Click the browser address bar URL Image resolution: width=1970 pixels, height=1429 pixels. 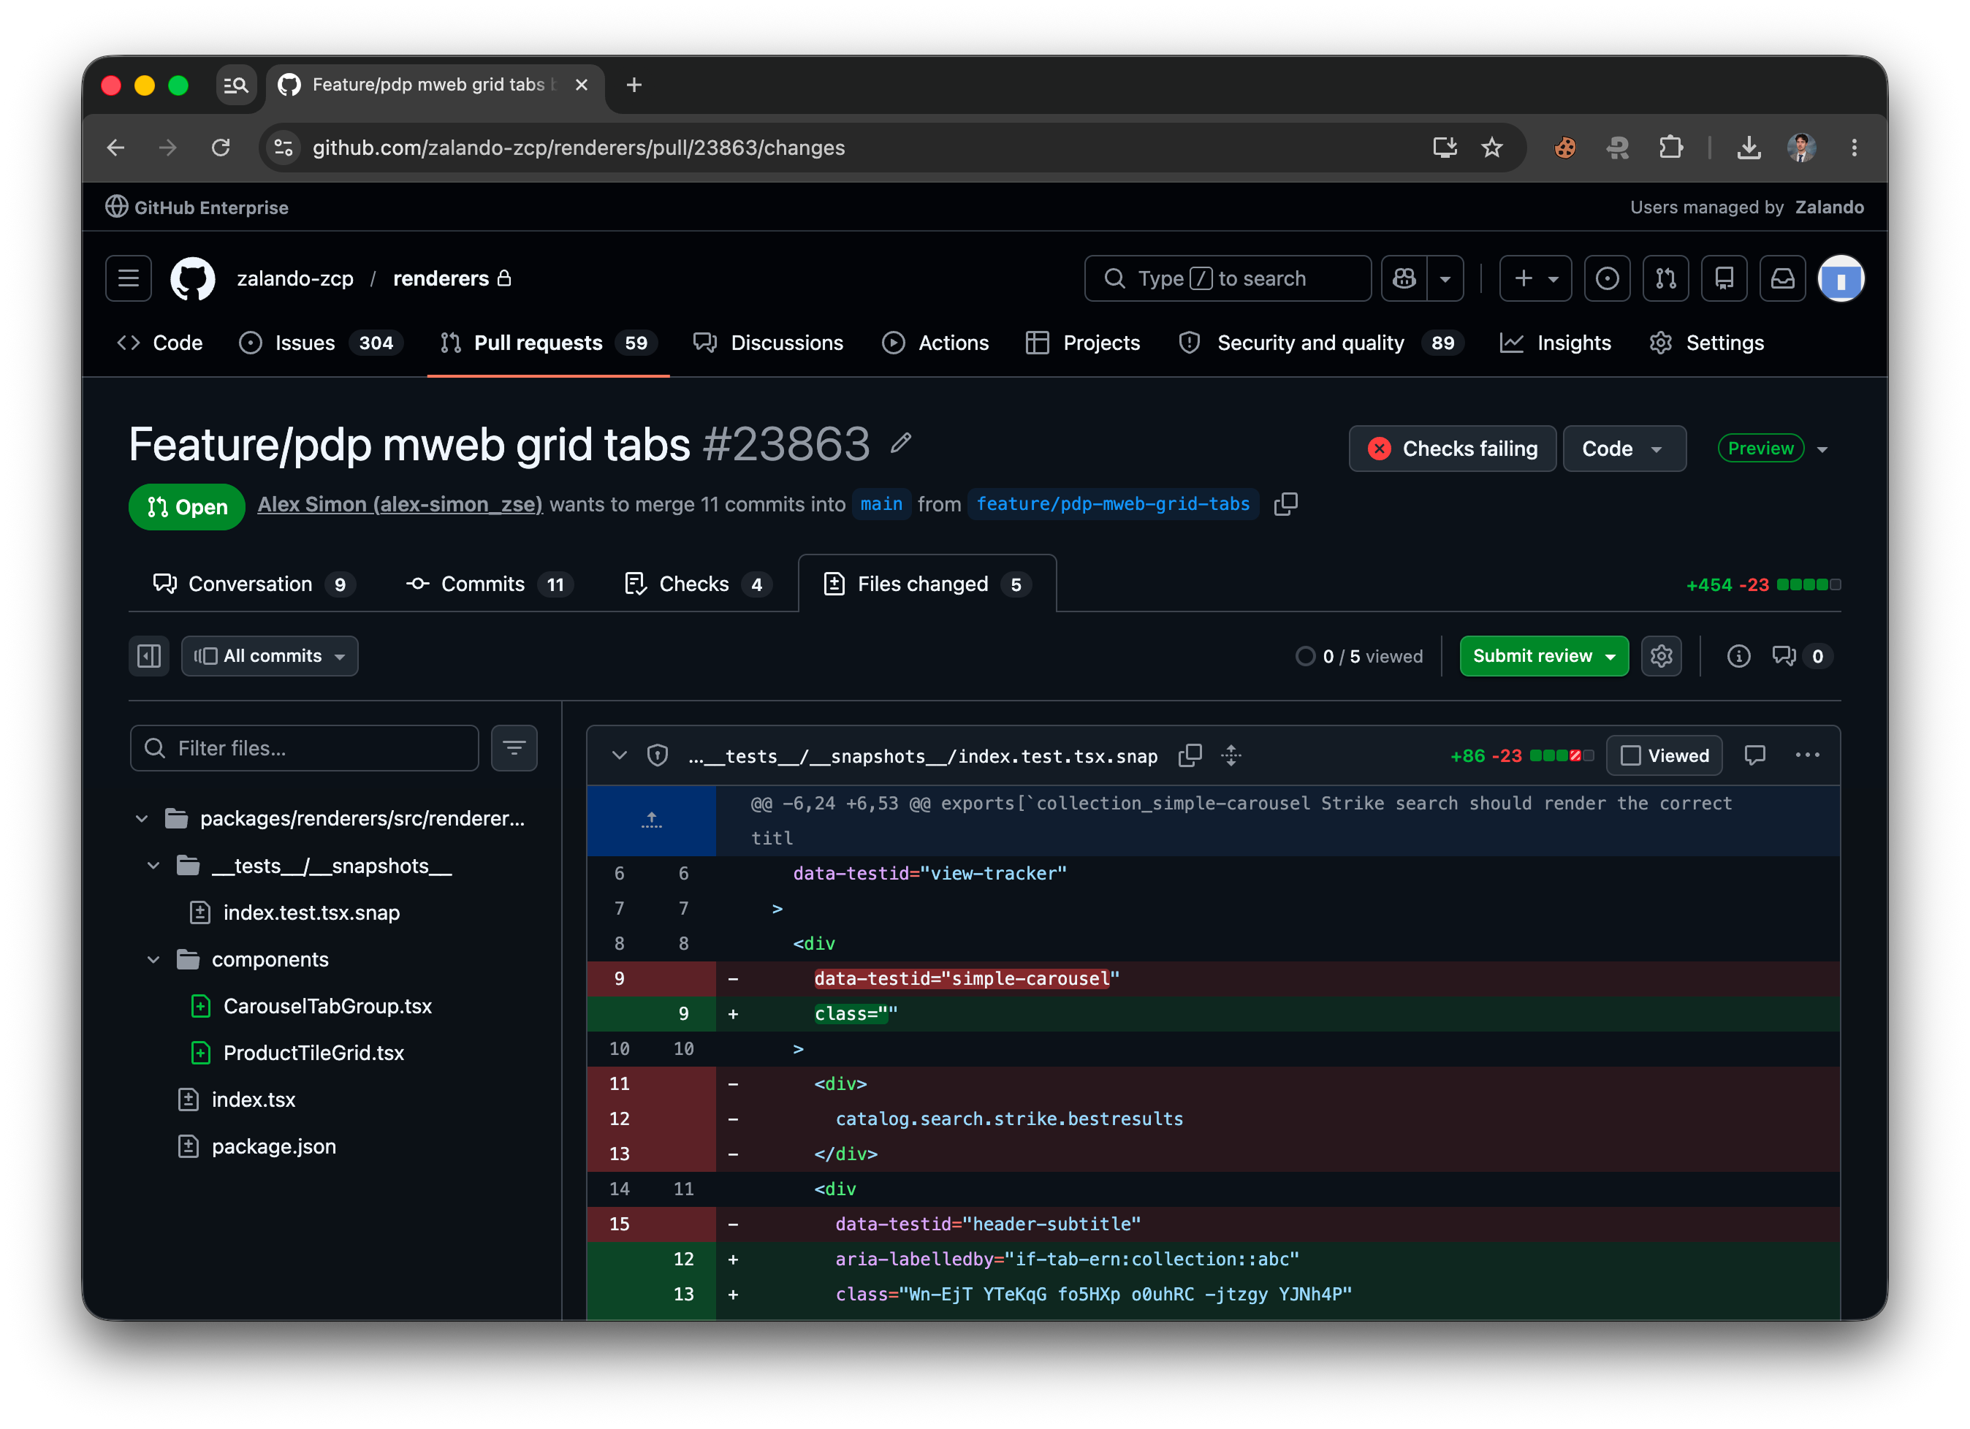[x=579, y=148]
